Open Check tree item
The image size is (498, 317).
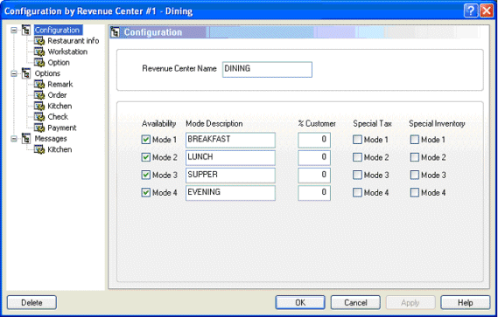click(x=58, y=117)
